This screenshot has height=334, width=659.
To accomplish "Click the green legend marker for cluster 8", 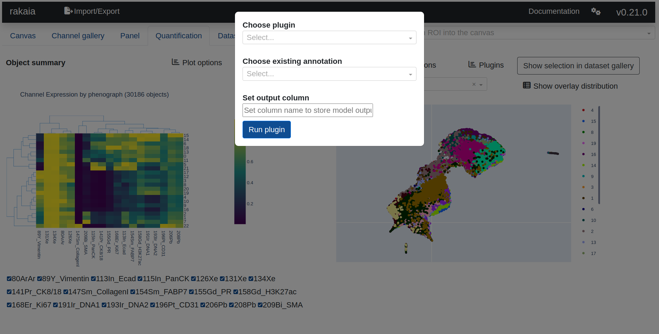I will point(583,132).
